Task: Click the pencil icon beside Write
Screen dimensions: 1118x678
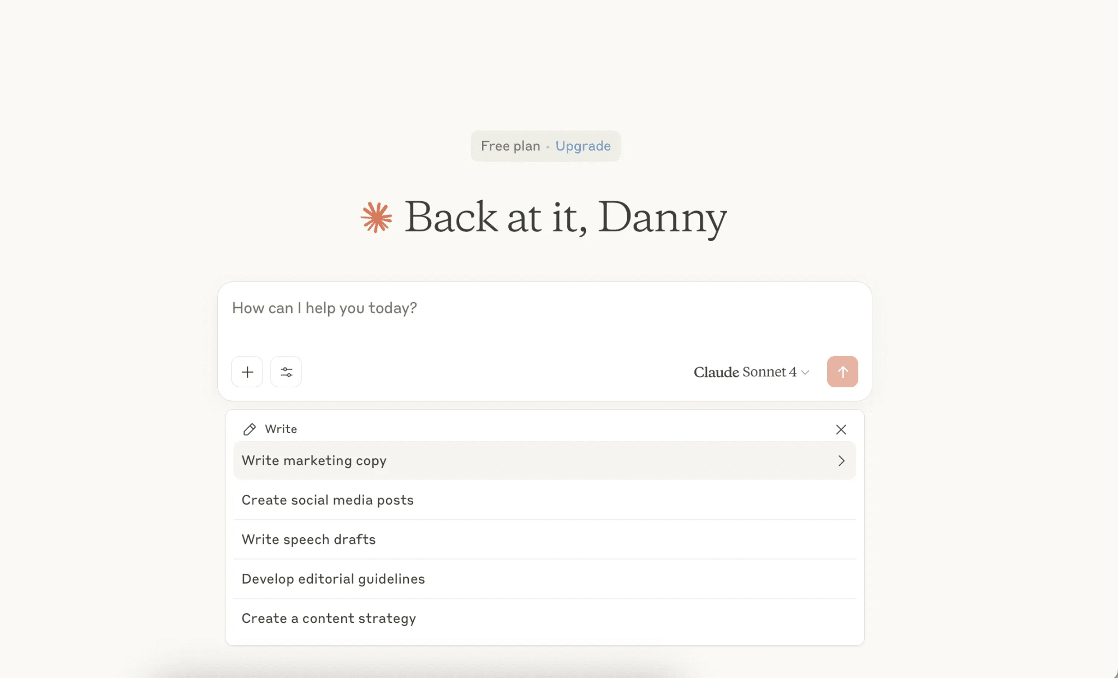Action: pyautogui.click(x=250, y=429)
